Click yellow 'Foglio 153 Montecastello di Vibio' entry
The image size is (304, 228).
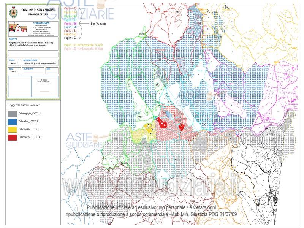click(x=84, y=45)
